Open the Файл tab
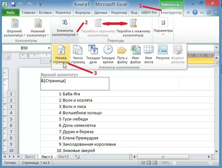 [x=11, y=13]
